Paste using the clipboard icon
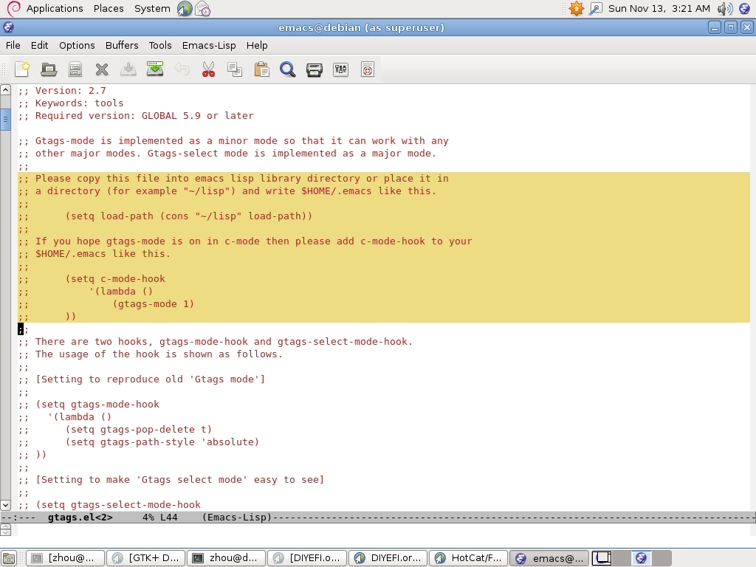 261,69
